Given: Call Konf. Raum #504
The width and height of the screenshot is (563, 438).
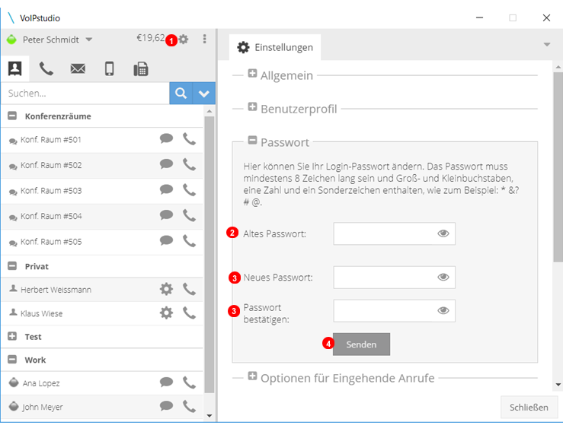Looking at the screenshot, I should tap(189, 215).
